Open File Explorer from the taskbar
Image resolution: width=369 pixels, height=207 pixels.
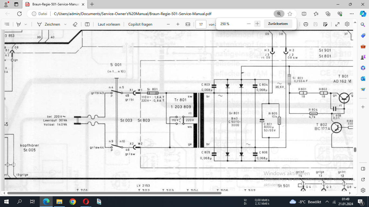[59, 202]
